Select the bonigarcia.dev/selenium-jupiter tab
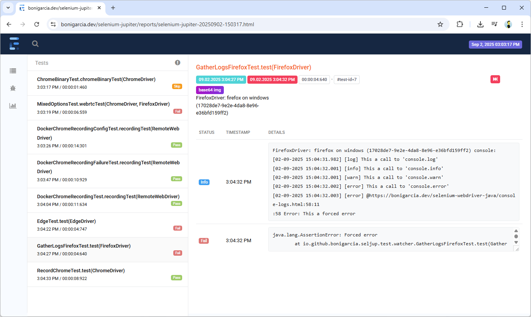The image size is (531, 317). [x=60, y=8]
